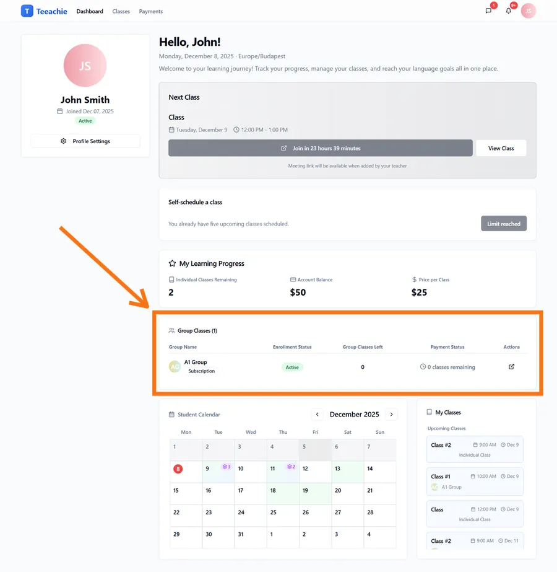Open the chat messages icon
The image size is (557, 572).
[488, 11]
